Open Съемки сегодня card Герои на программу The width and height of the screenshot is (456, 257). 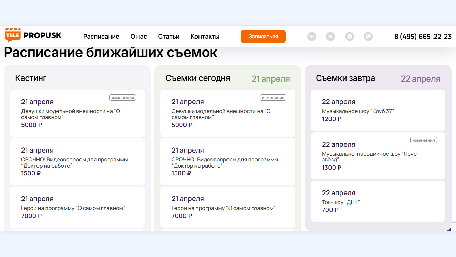[x=227, y=207]
